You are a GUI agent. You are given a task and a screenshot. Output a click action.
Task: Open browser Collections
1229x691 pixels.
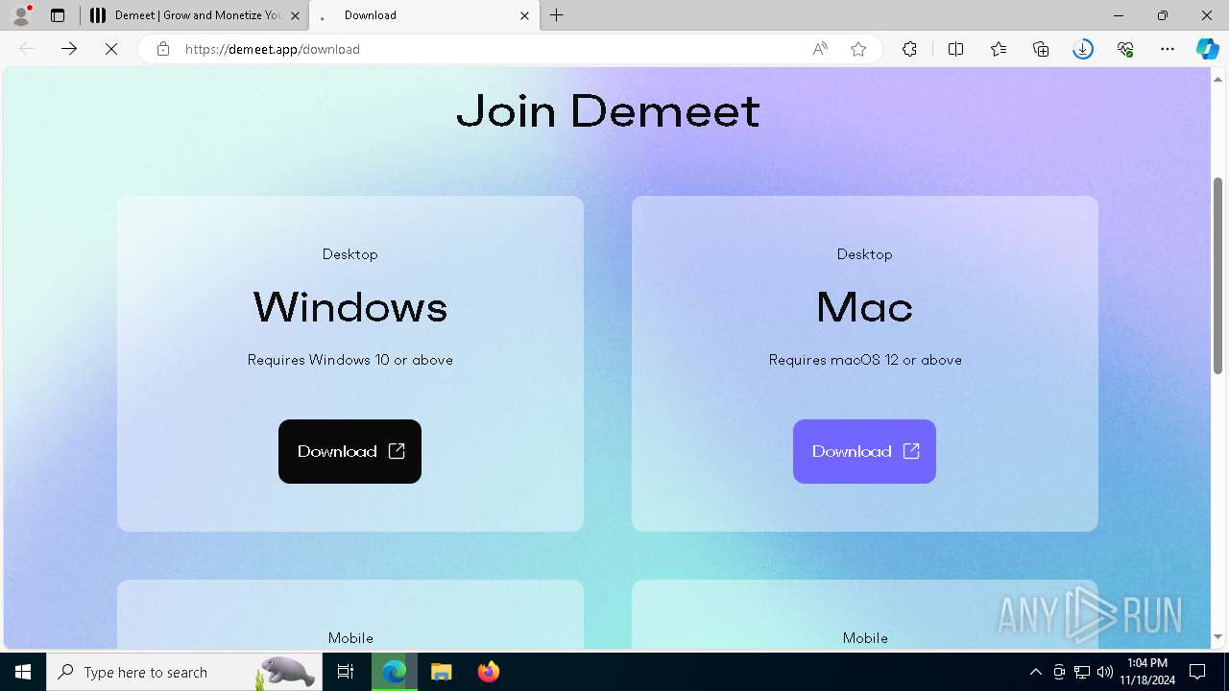pyautogui.click(x=1041, y=49)
